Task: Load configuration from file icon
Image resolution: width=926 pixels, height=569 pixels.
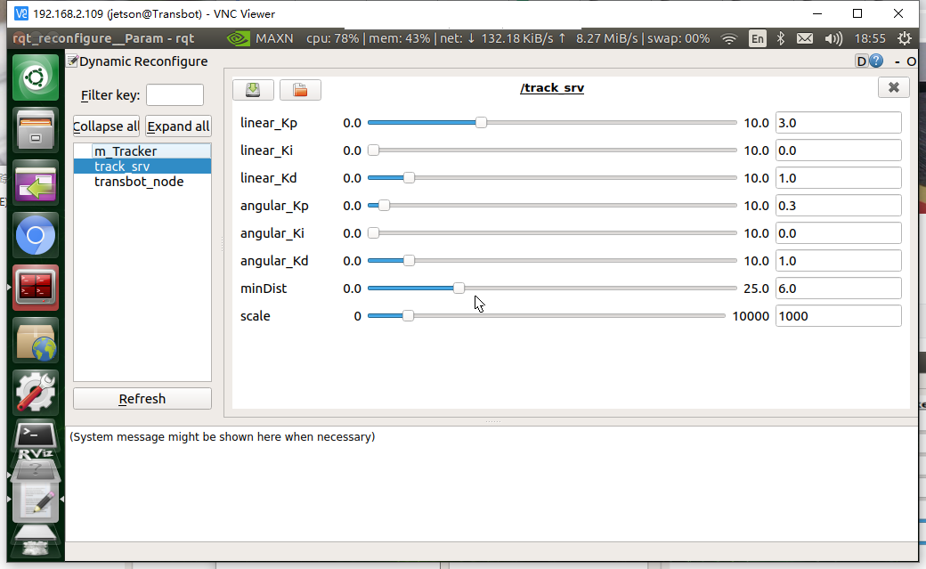Action: click(x=301, y=90)
